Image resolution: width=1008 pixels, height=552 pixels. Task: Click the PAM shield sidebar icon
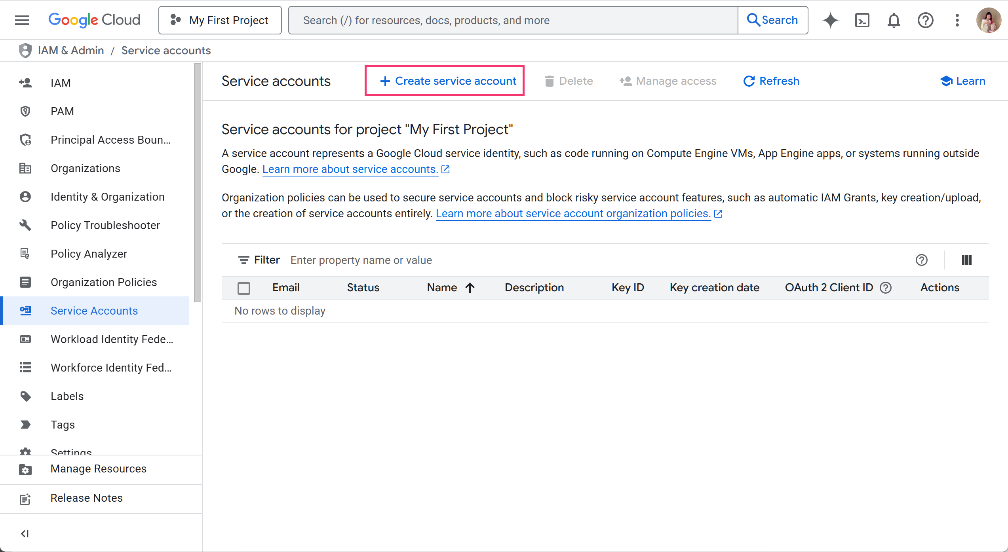pyautogui.click(x=25, y=111)
